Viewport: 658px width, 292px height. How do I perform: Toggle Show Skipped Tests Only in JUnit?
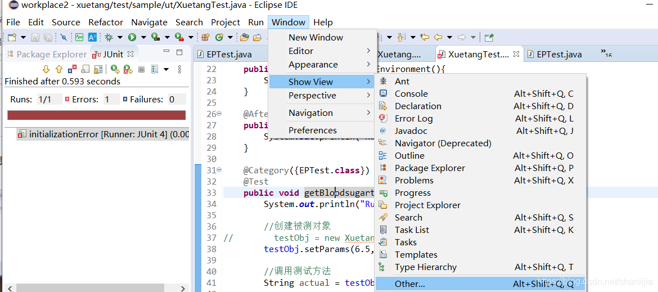[x=85, y=69]
